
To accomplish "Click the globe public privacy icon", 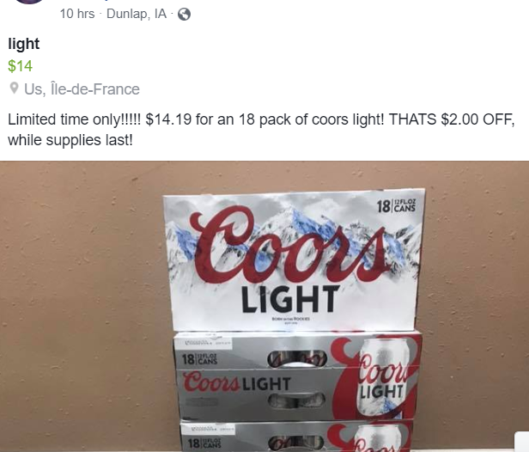I will 184,14.
